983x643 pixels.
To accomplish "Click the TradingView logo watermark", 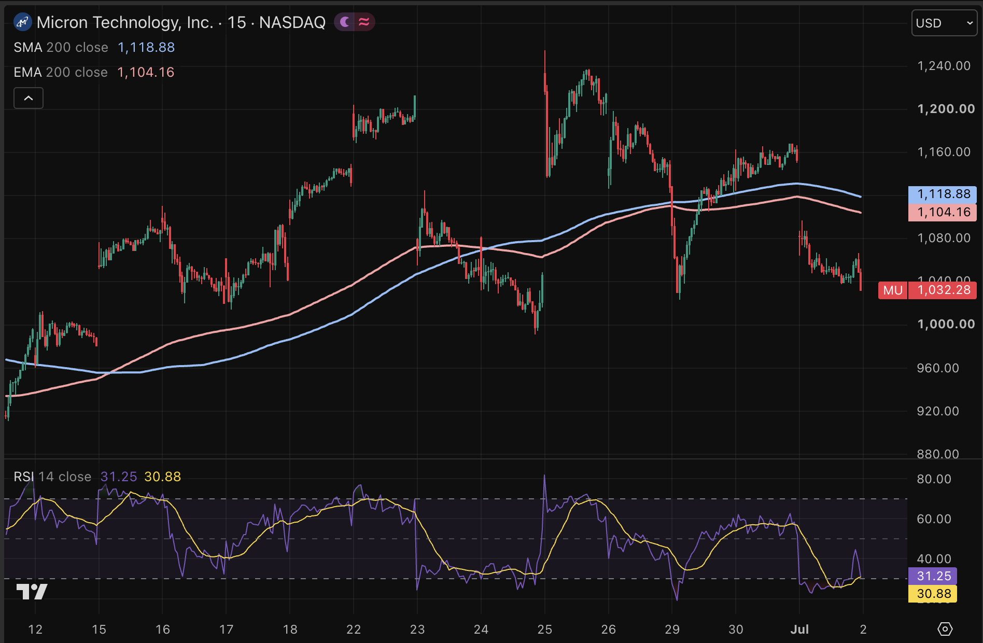I will (32, 592).
